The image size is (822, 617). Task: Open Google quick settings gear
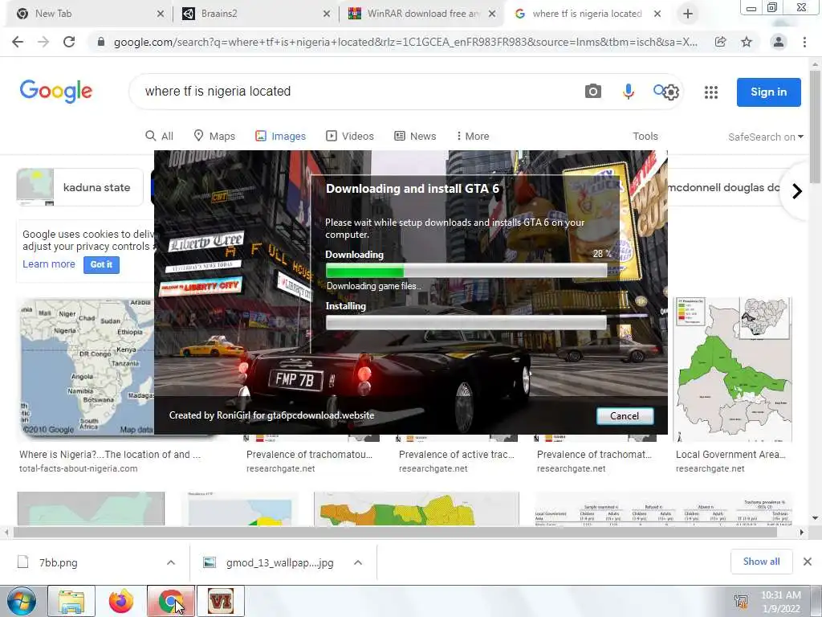point(670,92)
